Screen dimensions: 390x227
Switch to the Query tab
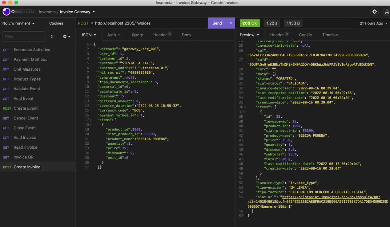point(137,35)
